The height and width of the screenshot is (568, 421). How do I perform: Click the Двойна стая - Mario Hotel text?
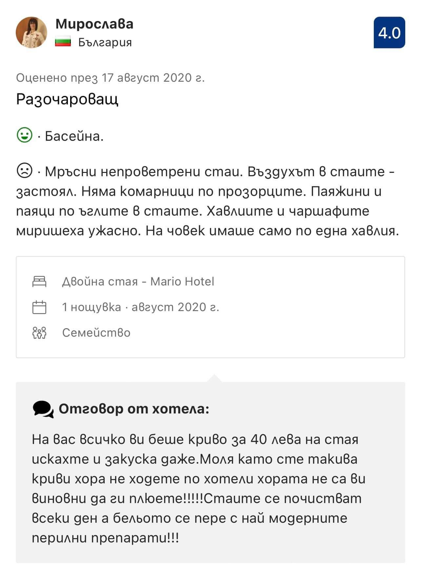tap(138, 282)
